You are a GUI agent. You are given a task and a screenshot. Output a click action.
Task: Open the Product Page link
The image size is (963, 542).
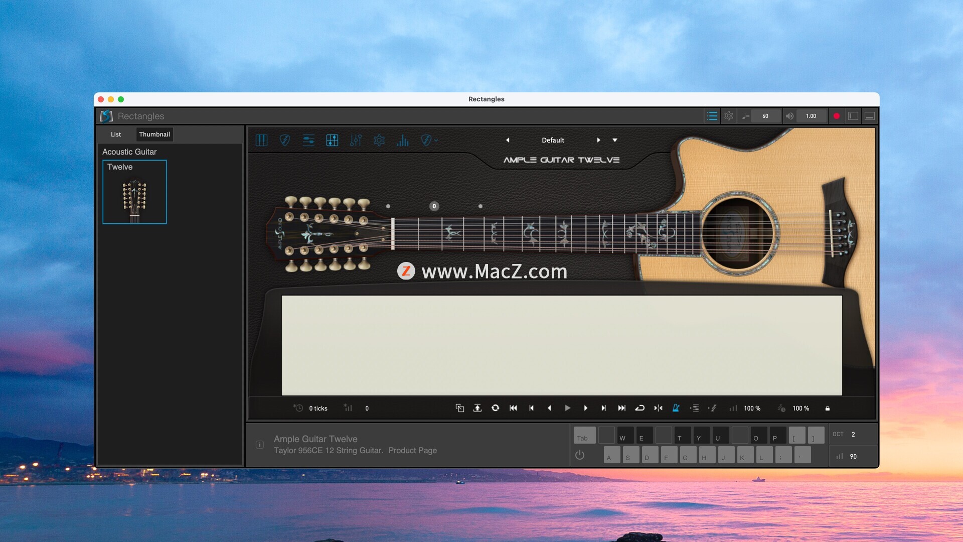point(412,451)
